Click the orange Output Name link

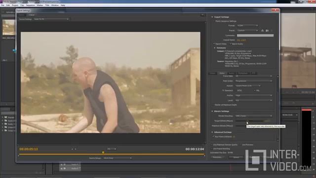pyautogui.click(x=241, y=40)
